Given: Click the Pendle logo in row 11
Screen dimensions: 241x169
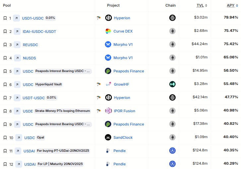Looking at the screenshot, I should (x=108, y=151).
